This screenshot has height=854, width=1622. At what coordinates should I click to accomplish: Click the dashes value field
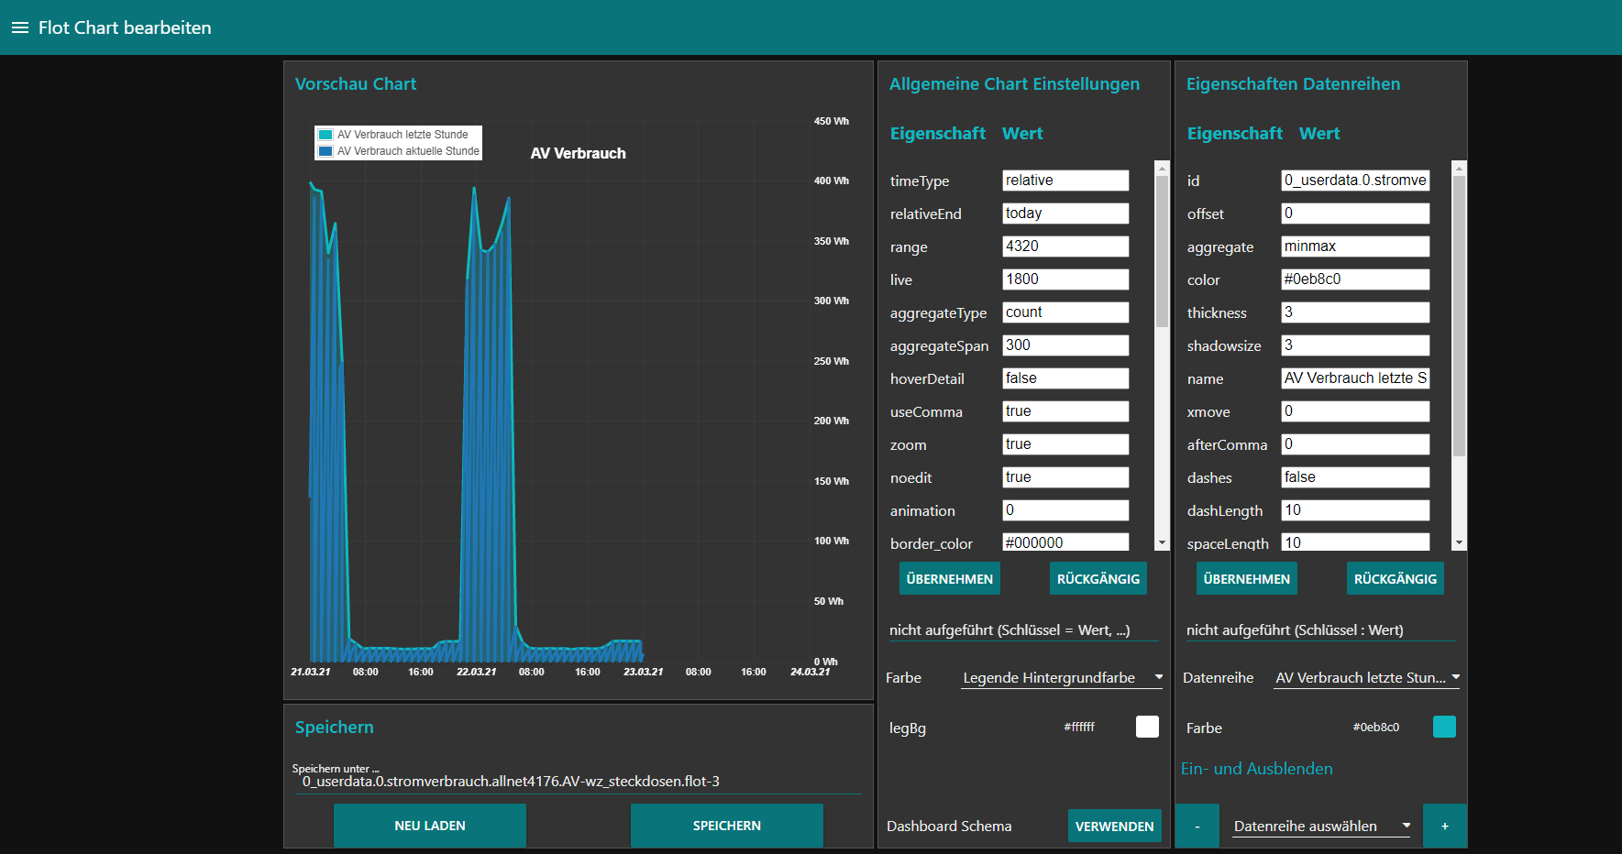(x=1355, y=477)
